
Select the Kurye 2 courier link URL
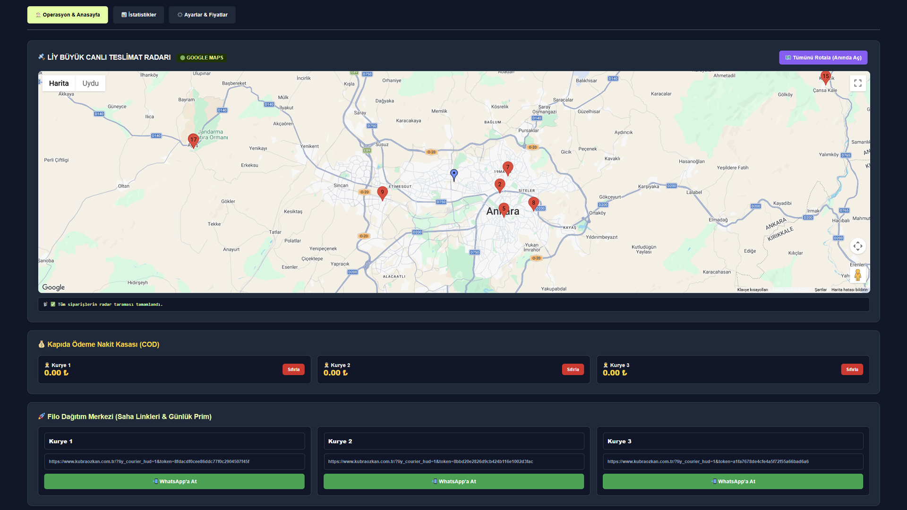[x=454, y=461]
